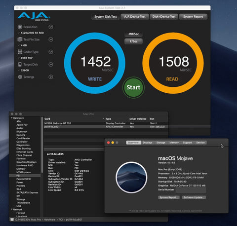Click the 4 GB file size value

click(24, 45)
